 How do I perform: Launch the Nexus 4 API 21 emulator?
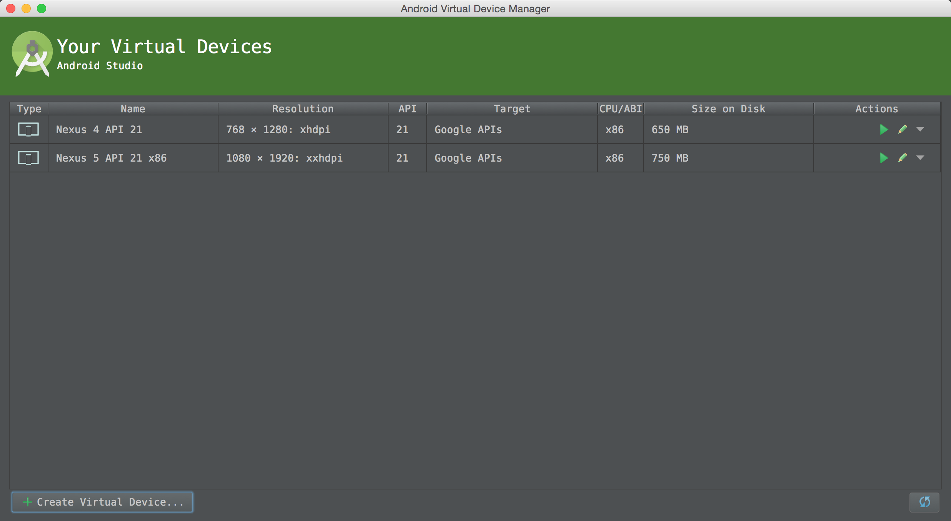coord(884,130)
